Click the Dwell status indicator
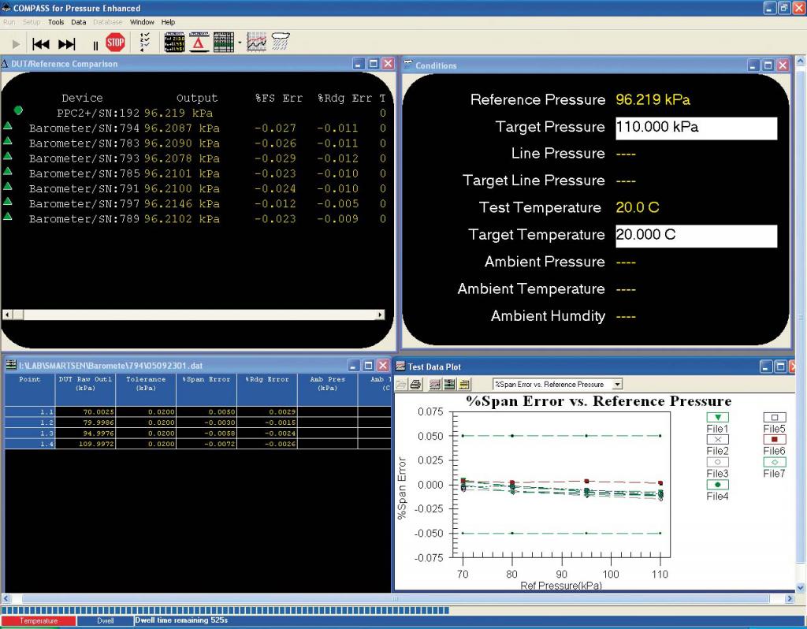The width and height of the screenshot is (807, 629). [x=105, y=621]
